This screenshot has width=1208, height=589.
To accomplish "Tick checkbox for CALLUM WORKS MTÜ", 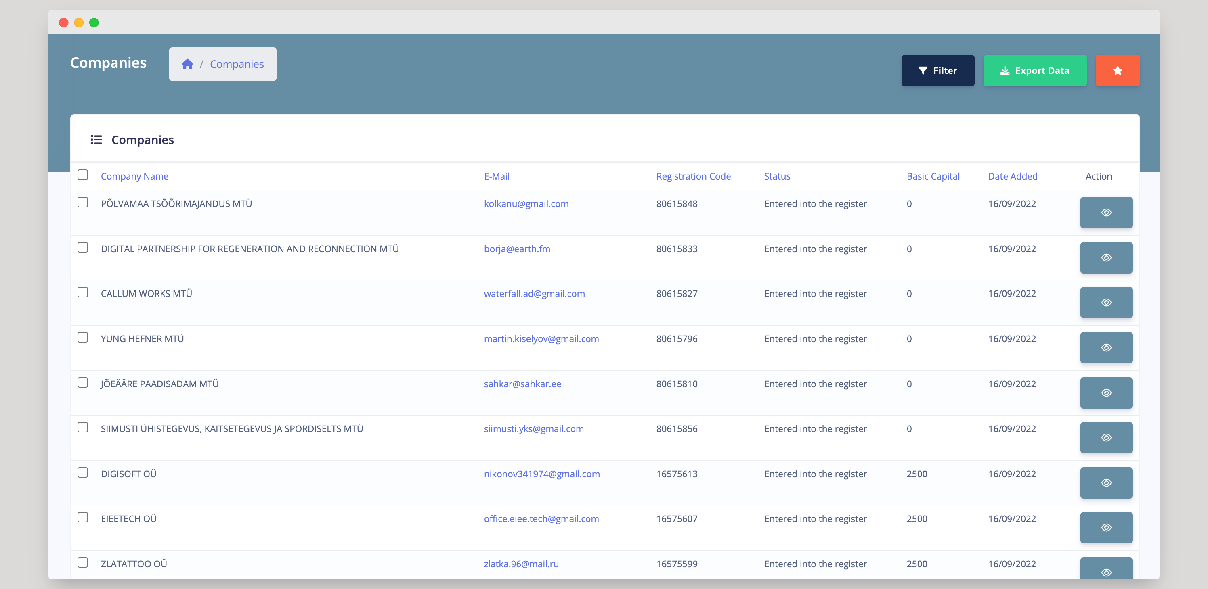I will [x=82, y=292].
